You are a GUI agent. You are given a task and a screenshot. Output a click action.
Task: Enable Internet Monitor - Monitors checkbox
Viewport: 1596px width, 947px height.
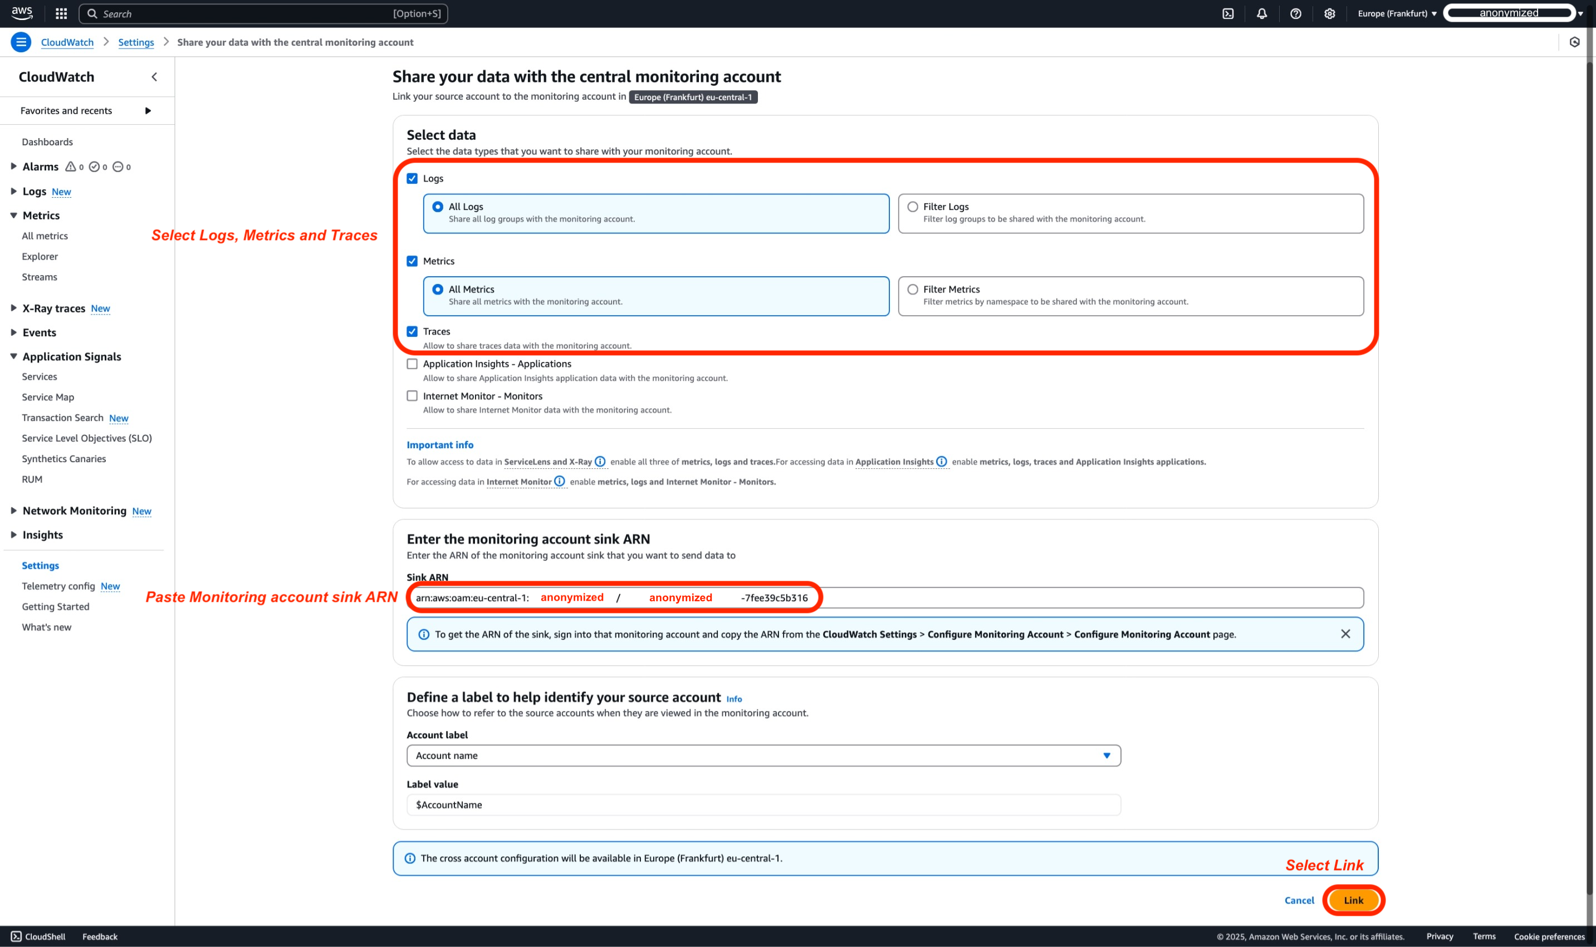point(412,396)
